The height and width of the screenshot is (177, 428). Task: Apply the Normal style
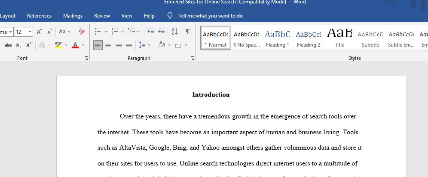216,38
